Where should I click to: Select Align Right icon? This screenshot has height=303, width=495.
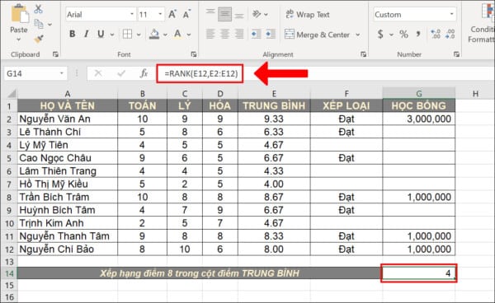[239, 34]
